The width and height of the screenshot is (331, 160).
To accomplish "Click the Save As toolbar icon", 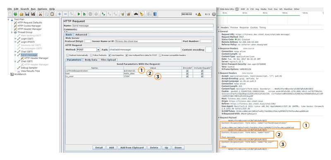I will [x=33, y=14].
